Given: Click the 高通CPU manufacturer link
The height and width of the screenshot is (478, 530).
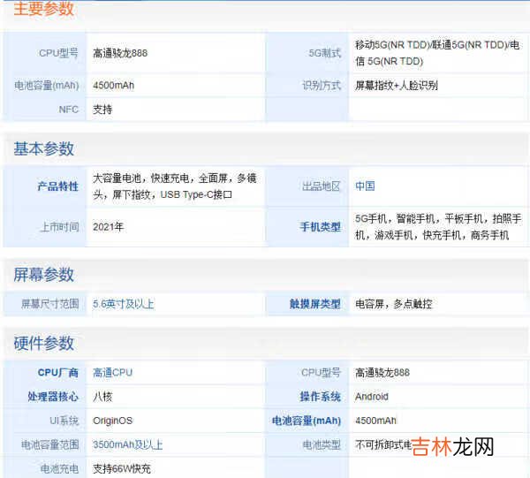Looking at the screenshot, I should (112, 373).
